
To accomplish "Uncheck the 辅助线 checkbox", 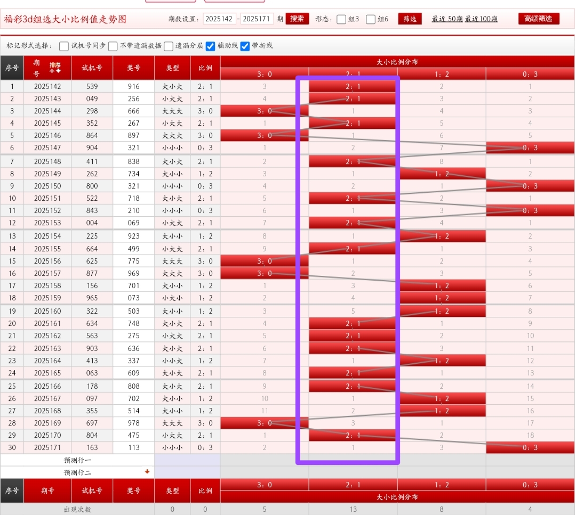I will tap(211, 46).
